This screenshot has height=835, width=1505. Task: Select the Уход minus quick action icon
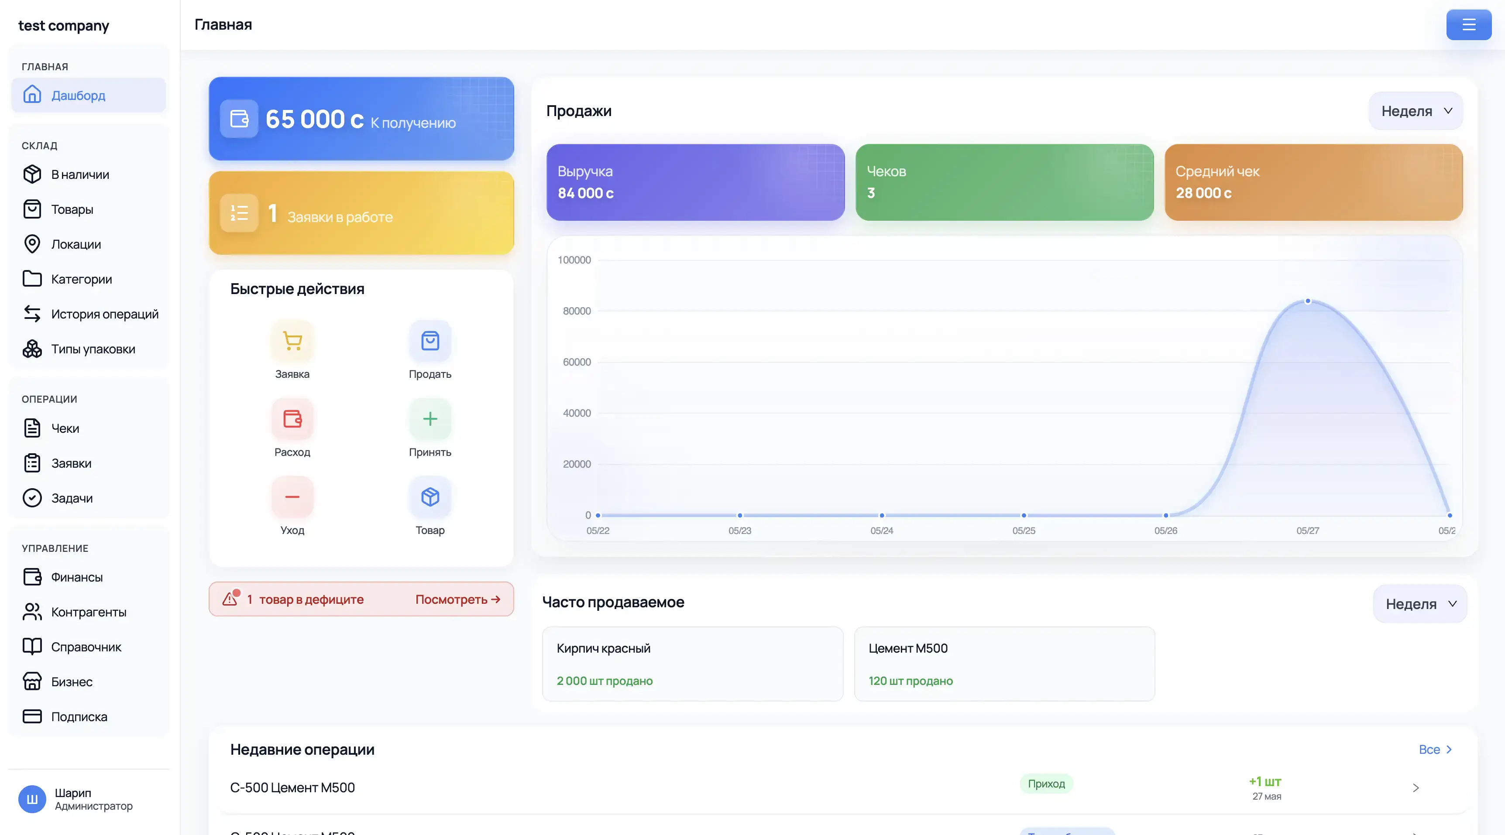292,497
